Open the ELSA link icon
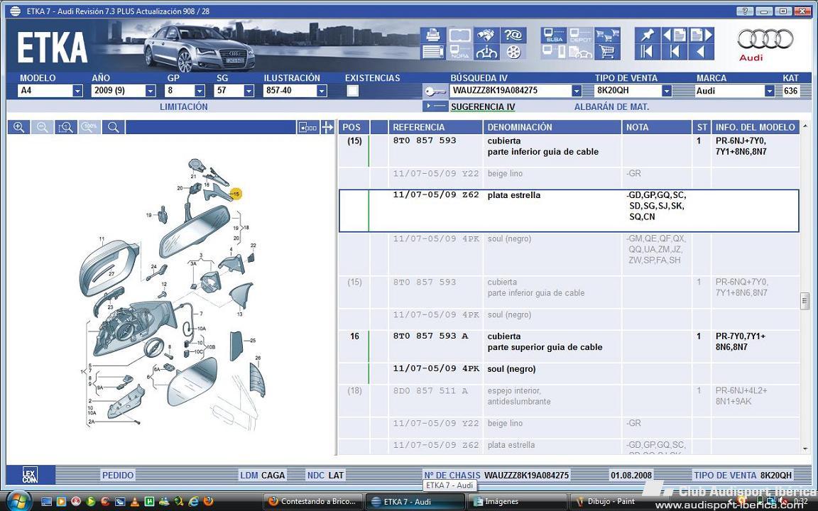The width and height of the screenshot is (818, 511). (554, 35)
